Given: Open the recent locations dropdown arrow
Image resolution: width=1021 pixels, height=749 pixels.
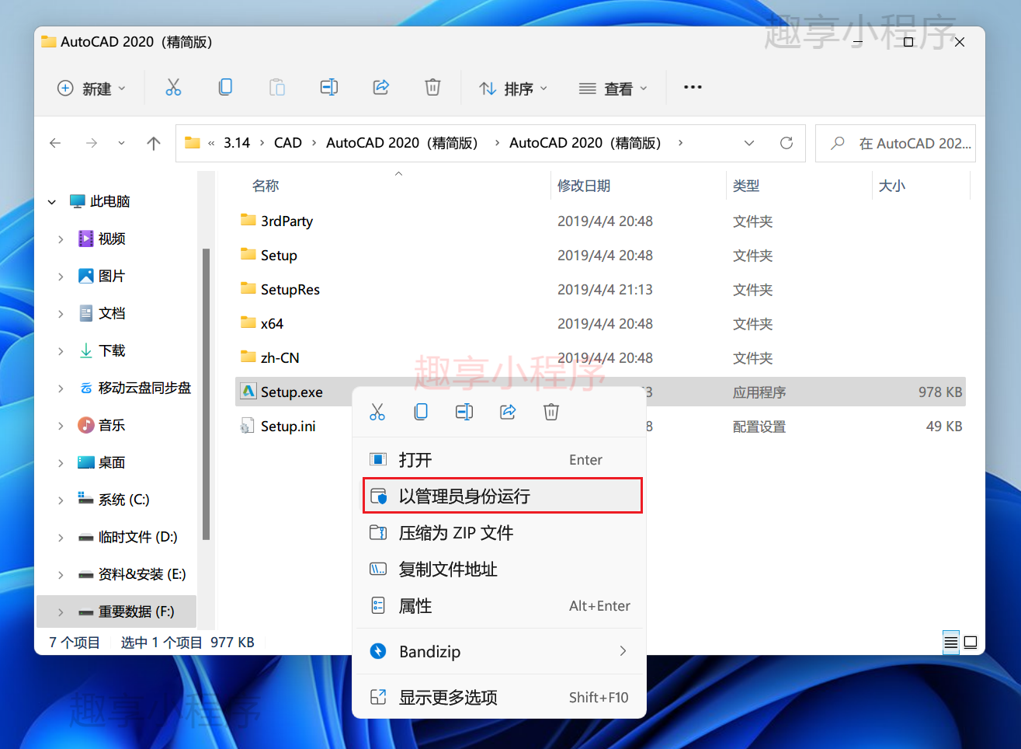Looking at the screenshot, I should click(x=121, y=143).
